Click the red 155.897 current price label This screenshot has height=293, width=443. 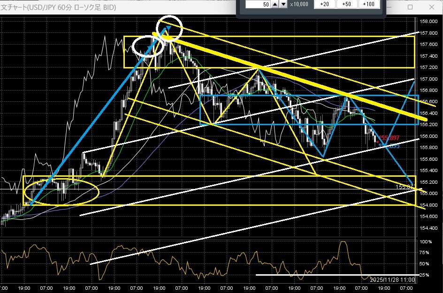[x=389, y=138]
